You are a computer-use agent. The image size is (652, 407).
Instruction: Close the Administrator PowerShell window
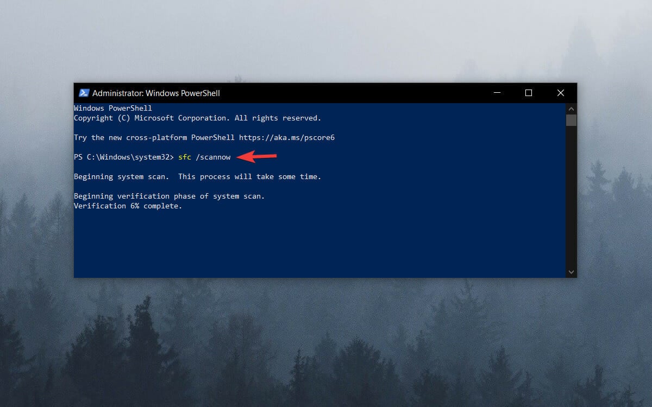(x=560, y=93)
